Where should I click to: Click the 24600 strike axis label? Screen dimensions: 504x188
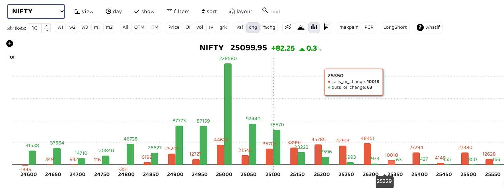pos(29,174)
